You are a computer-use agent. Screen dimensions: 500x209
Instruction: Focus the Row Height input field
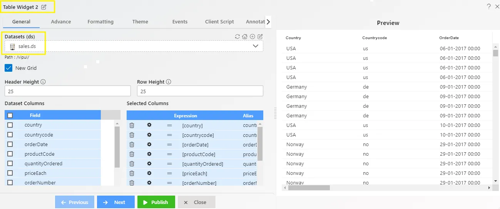200,91
